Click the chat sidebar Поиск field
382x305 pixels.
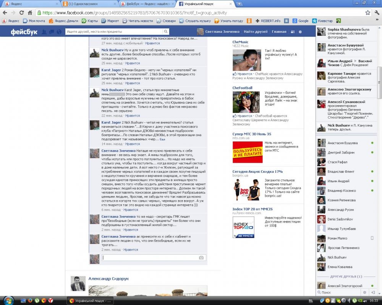(x=338, y=292)
